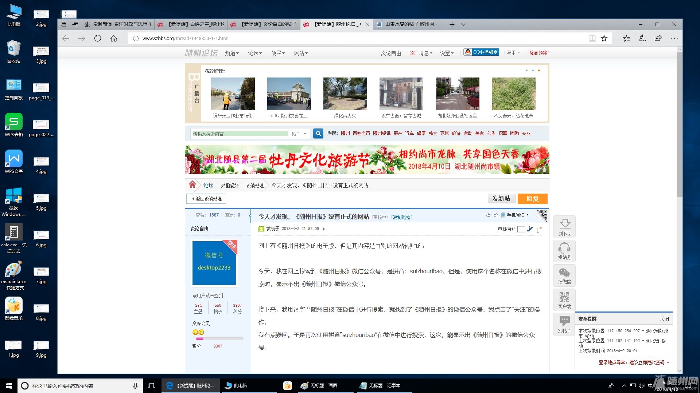Viewport: 700px width, 393px height.
Task: Toggle reading view icon in address bar
Action: [592, 38]
